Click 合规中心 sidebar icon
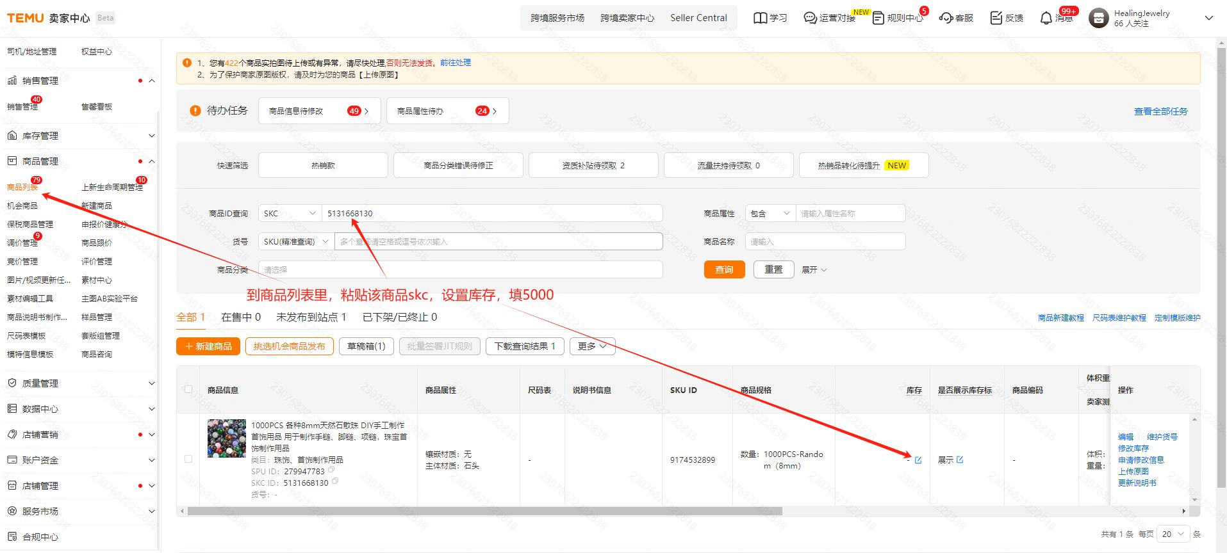Screen dimensions: 1227x553 pyautogui.click(x=12, y=536)
